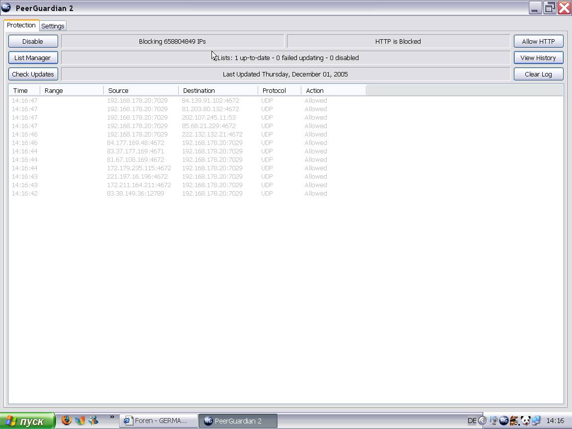Image resolution: width=572 pixels, height=429 pixels.
Task: Select row with source 84.177.169.48:4672
Action: tap(286, 143)
